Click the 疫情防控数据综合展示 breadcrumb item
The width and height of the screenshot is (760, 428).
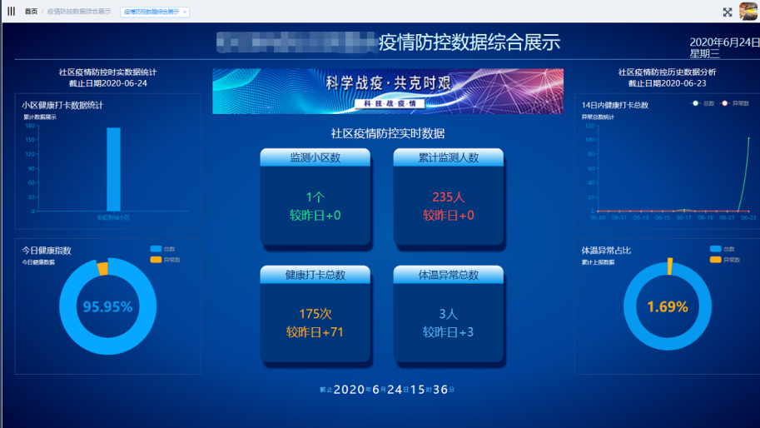78,12
